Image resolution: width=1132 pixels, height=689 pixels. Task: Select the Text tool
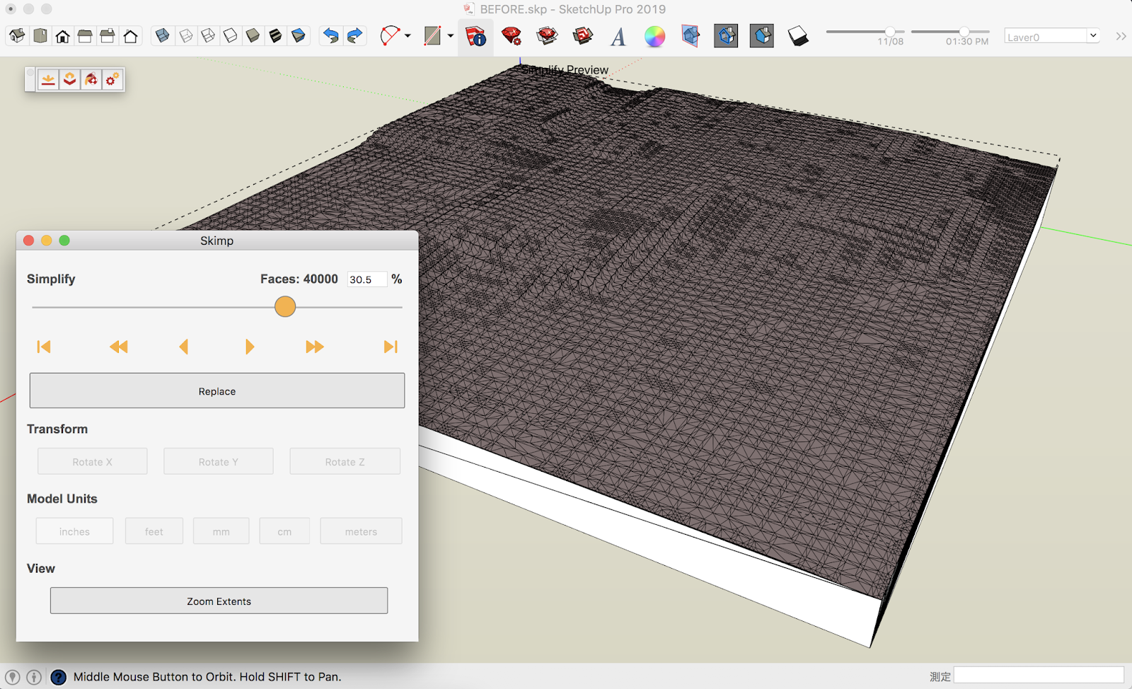click(x=618, y=37)
